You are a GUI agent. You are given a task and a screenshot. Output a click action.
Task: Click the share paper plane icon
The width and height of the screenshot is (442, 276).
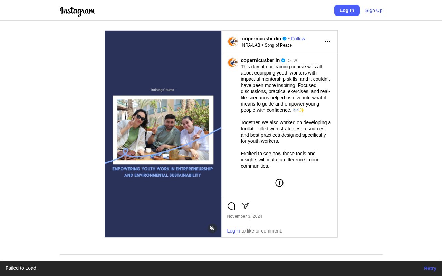click(245, 206)
